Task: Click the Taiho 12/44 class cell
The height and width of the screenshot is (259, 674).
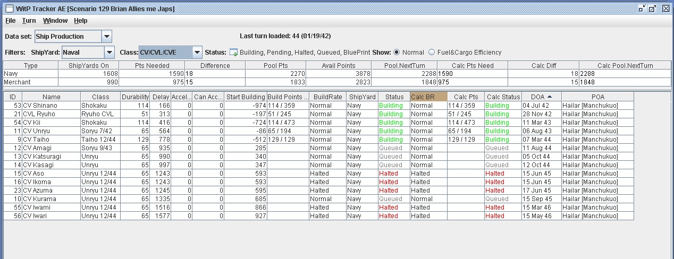Action: click(x=100, y=140)
